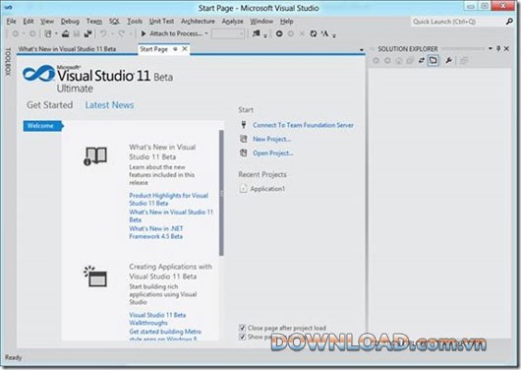Click the New Project toolbar icon
521x370 pixels.
(x=48, y=33)
